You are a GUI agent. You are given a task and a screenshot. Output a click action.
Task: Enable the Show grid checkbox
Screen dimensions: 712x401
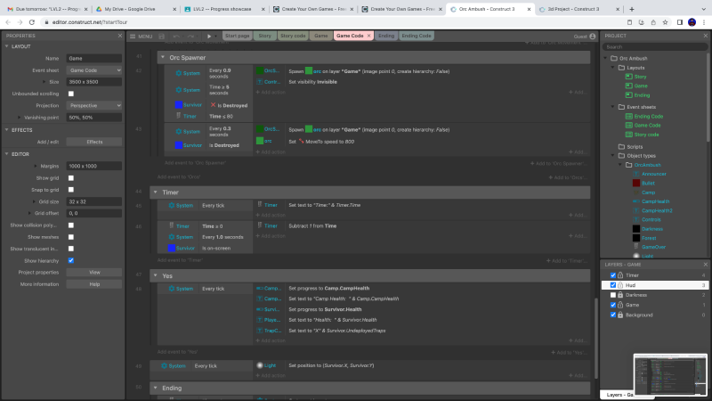point(71,177)
